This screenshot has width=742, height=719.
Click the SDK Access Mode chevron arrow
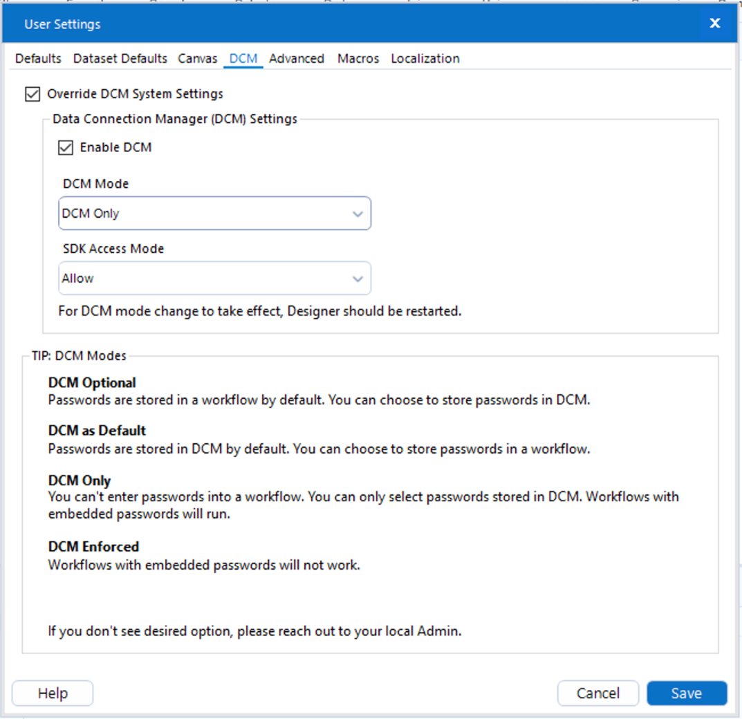358,278
